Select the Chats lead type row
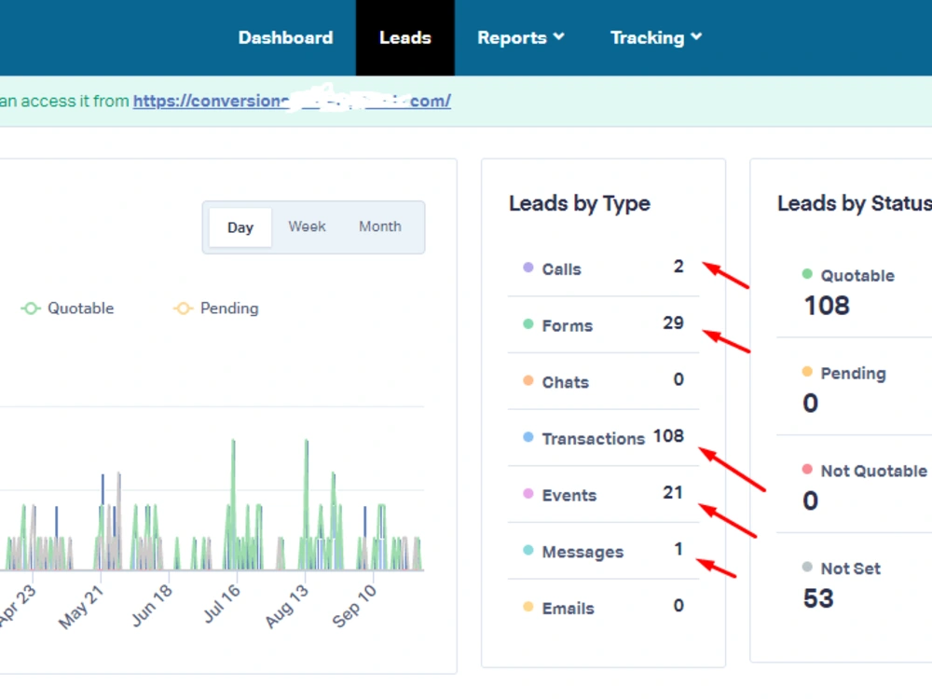 [x=603, y=381]
